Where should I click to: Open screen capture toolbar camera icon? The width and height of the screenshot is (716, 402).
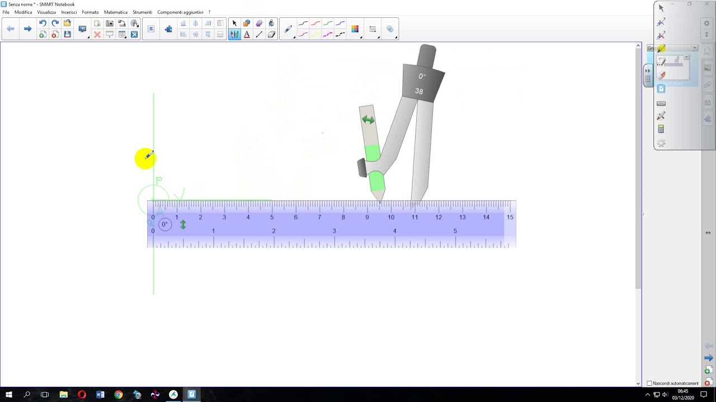[110, 23]
